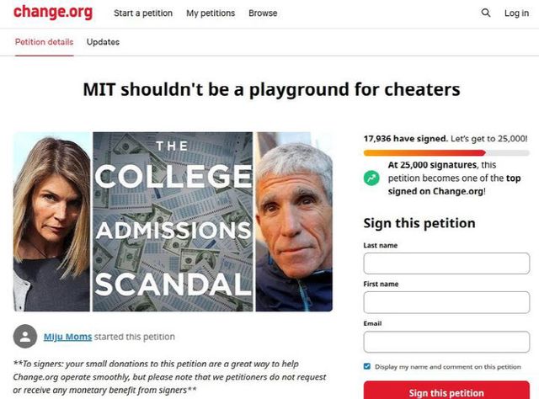Open the Start a petition menu

click(x=142, y=13)
